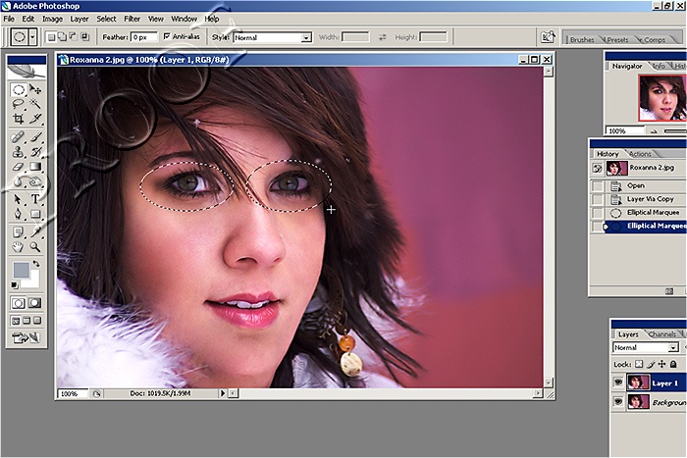This screenshot has width=687, height=458.
Task: Open the Filter menu
Action: pos(132,19)
